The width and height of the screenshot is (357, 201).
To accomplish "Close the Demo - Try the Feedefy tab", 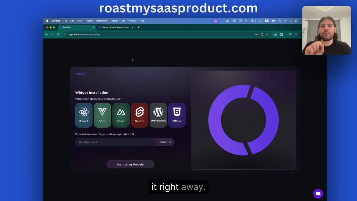I will [132, 27].
